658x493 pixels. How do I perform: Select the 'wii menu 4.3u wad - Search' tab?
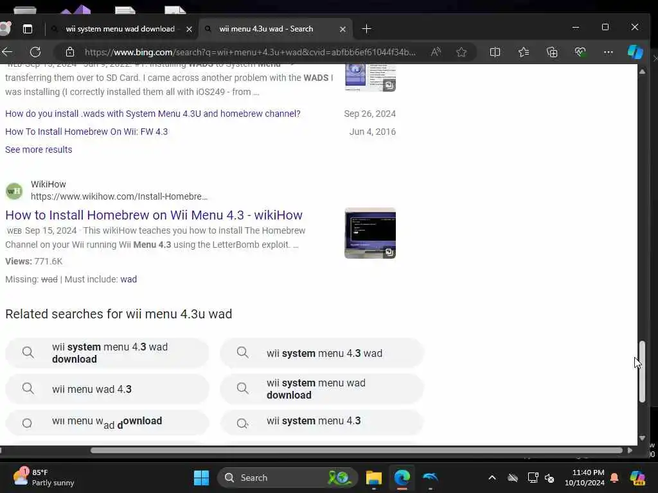coord(266,29)
